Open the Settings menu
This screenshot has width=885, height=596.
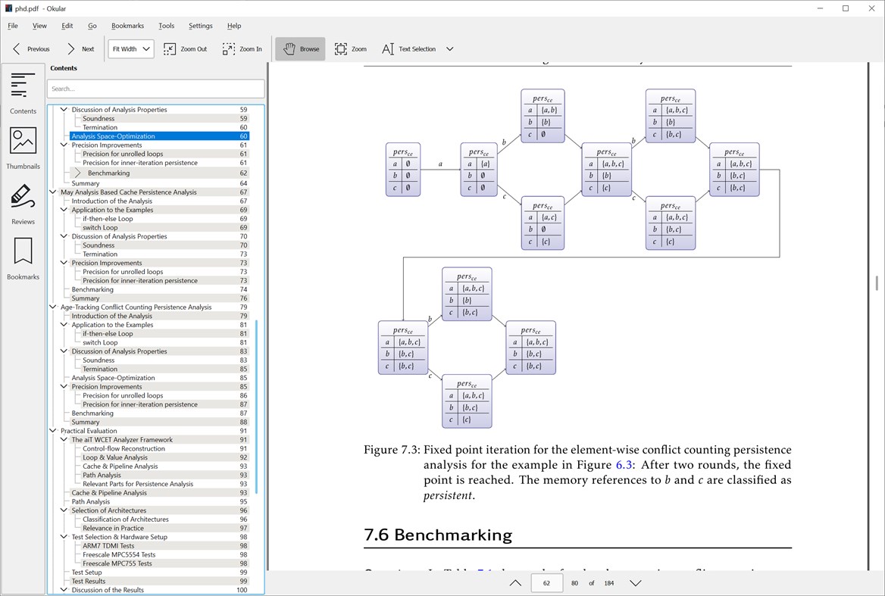(200, 25)
